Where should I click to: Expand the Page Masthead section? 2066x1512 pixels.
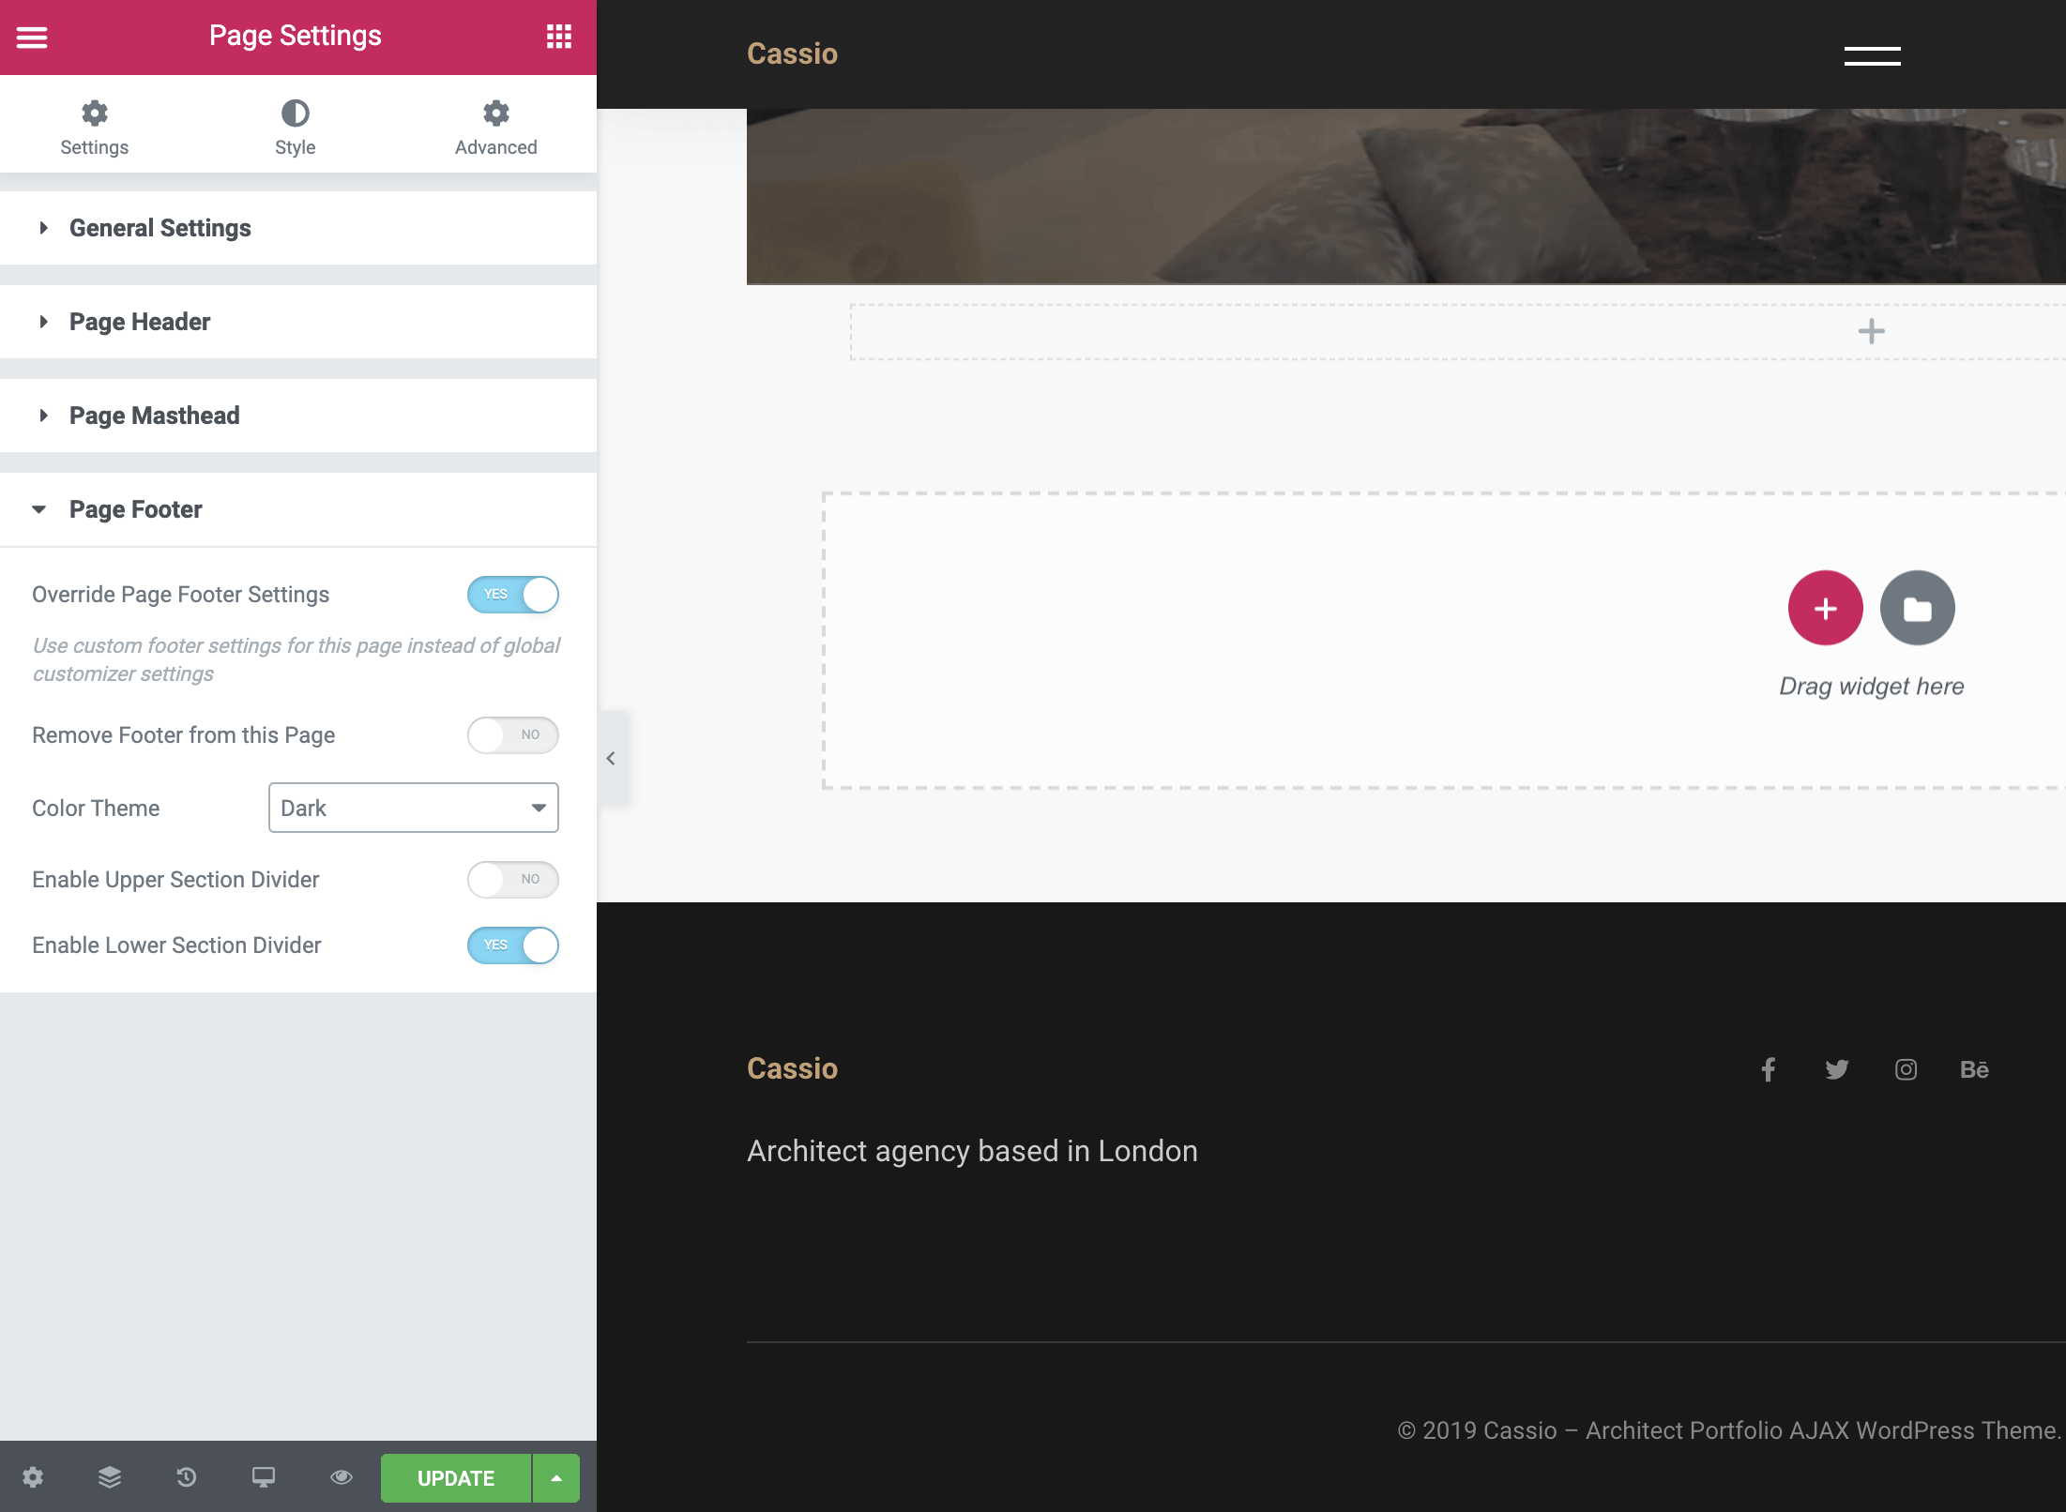(x=154, y=416)
